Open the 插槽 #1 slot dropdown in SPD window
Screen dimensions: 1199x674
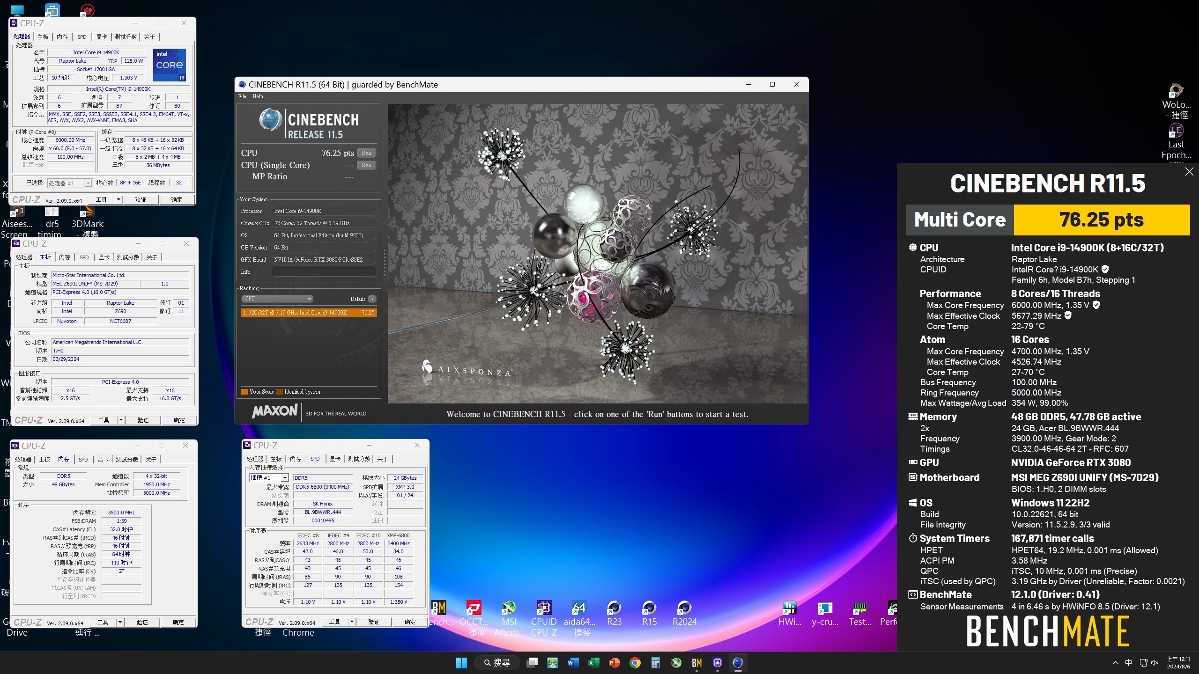point(284,478)
